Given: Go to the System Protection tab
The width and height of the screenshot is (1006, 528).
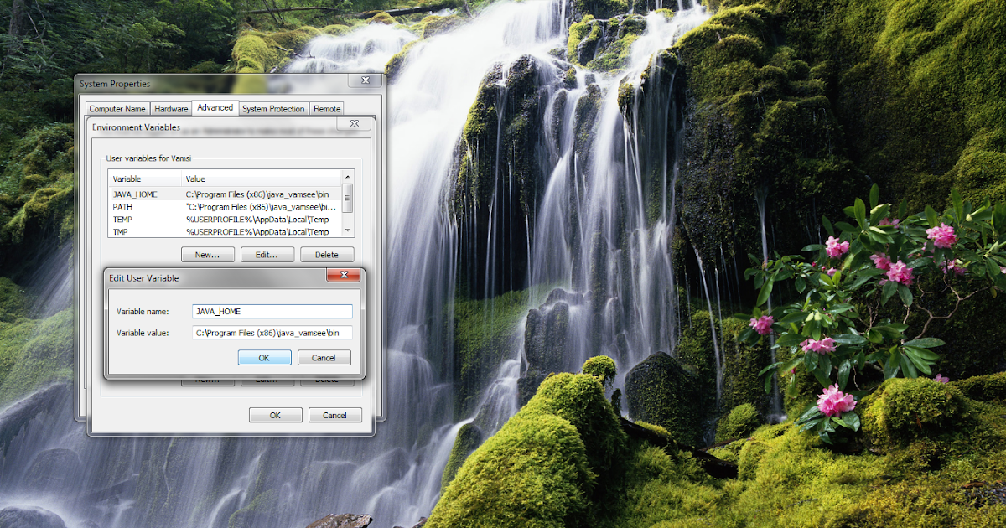Looking at the screenshot, I should [x=273, y=109].
